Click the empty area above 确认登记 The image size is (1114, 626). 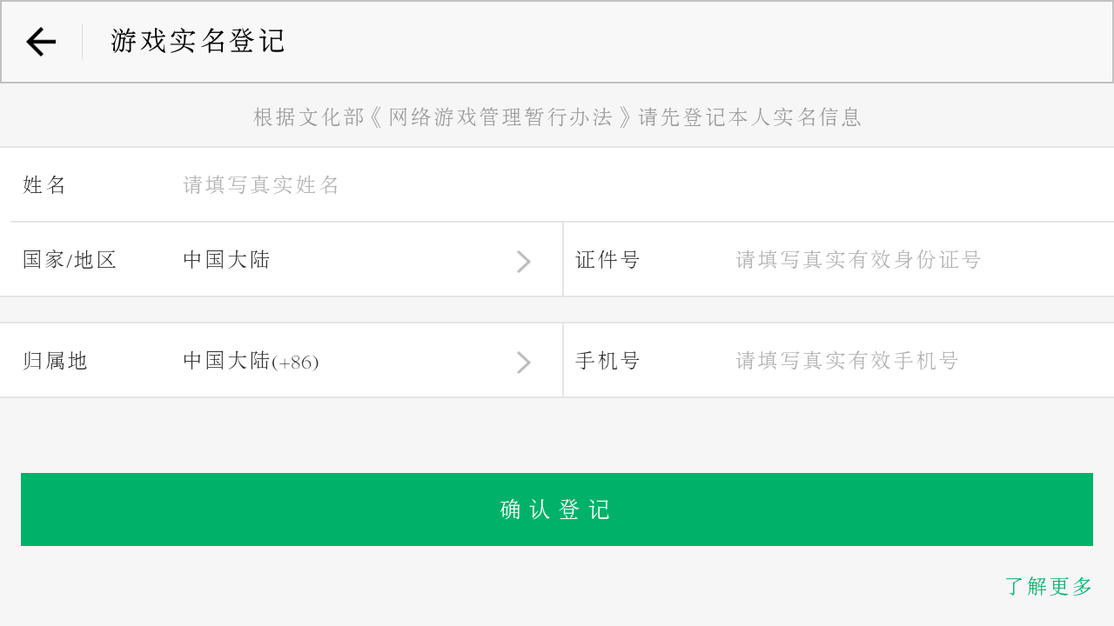pos(557,436)
